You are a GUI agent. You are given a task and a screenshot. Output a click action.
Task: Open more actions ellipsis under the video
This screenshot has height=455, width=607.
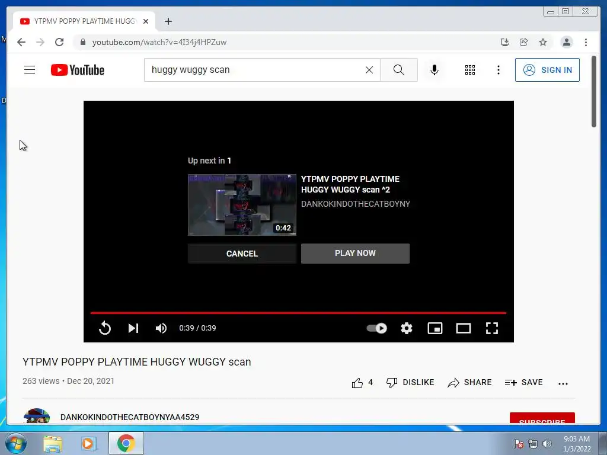tap(563, 383)
